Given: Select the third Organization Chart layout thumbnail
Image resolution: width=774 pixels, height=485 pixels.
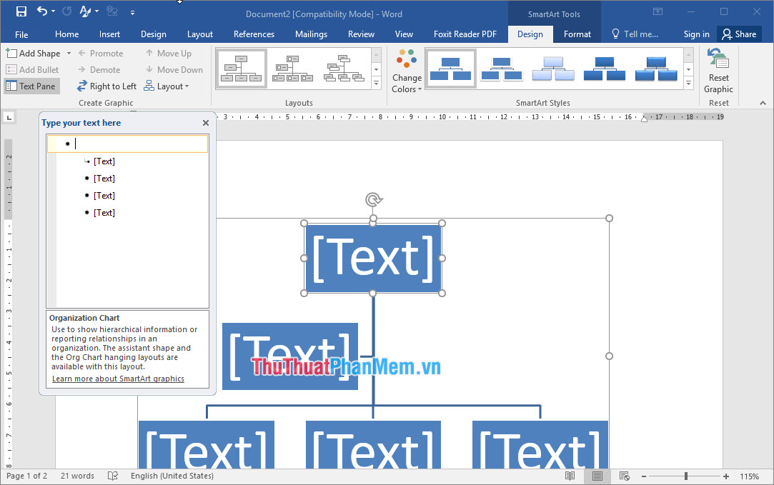Looking at the screenshot, I should [x=344, y=69].
